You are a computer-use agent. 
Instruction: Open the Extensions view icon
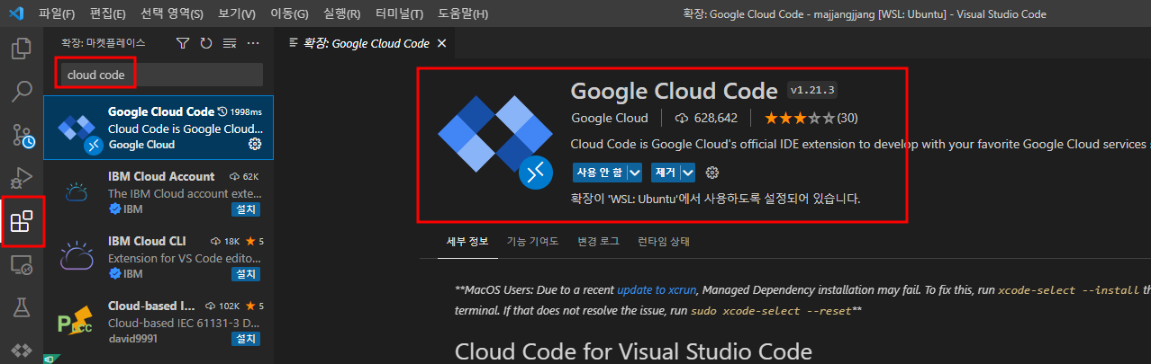point(22,221)
